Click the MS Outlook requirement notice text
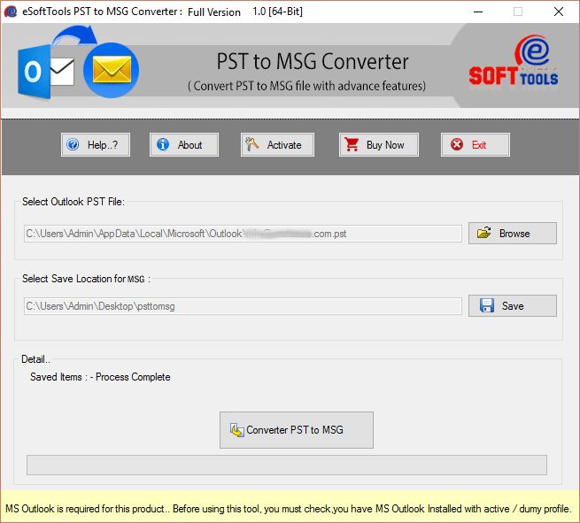The width and height of the screenshot is (580, 523). pos(289,509)
